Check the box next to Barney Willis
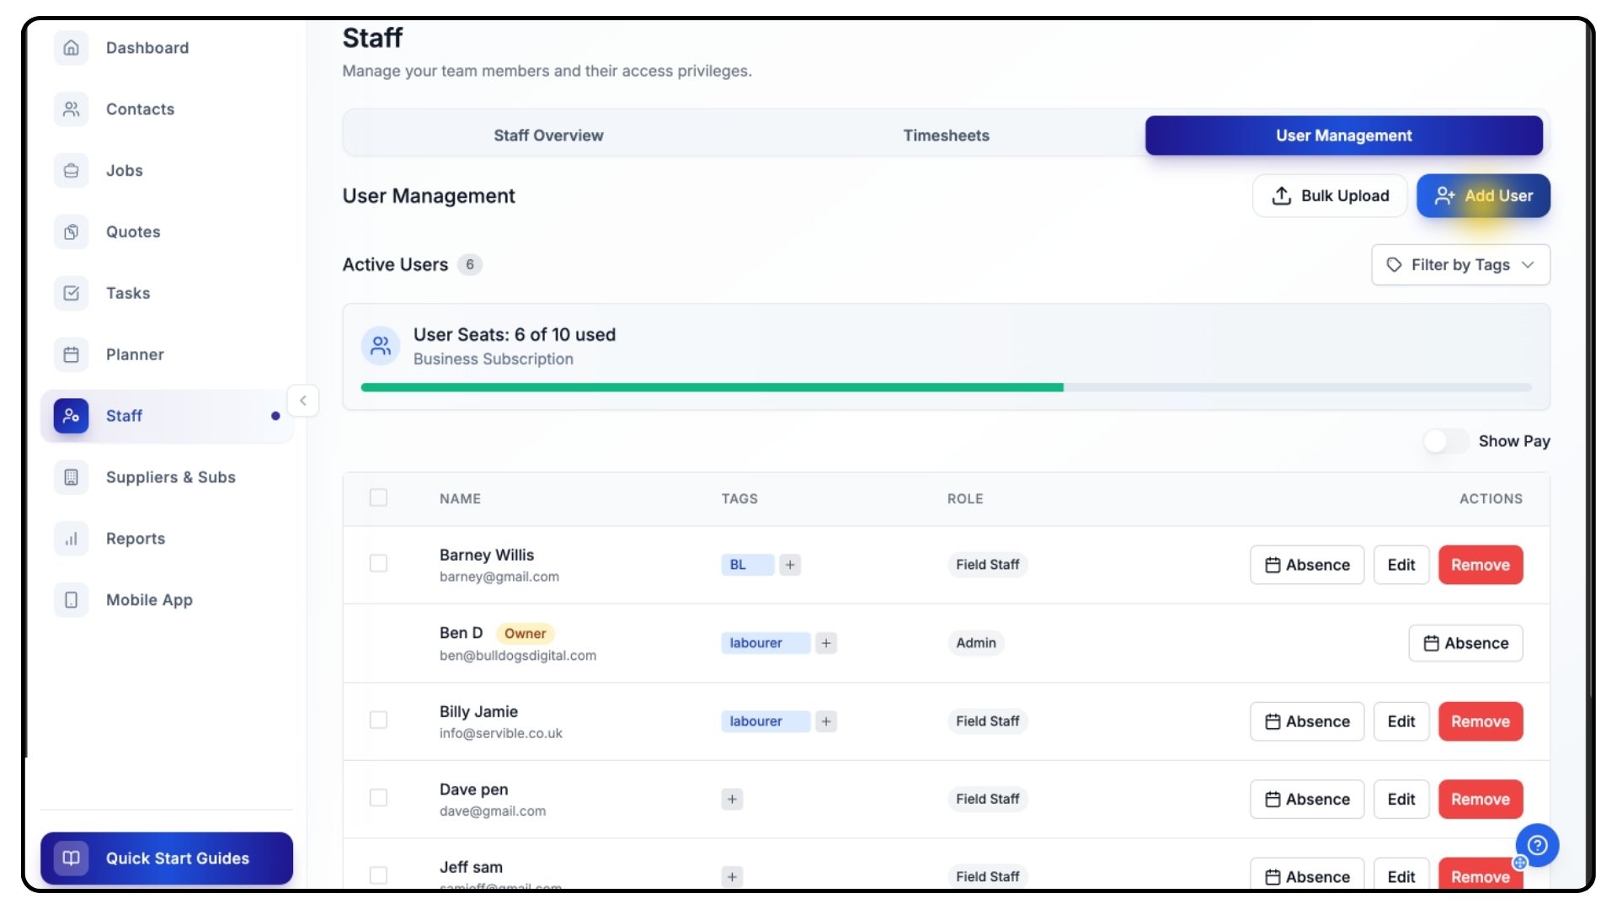 378,564
